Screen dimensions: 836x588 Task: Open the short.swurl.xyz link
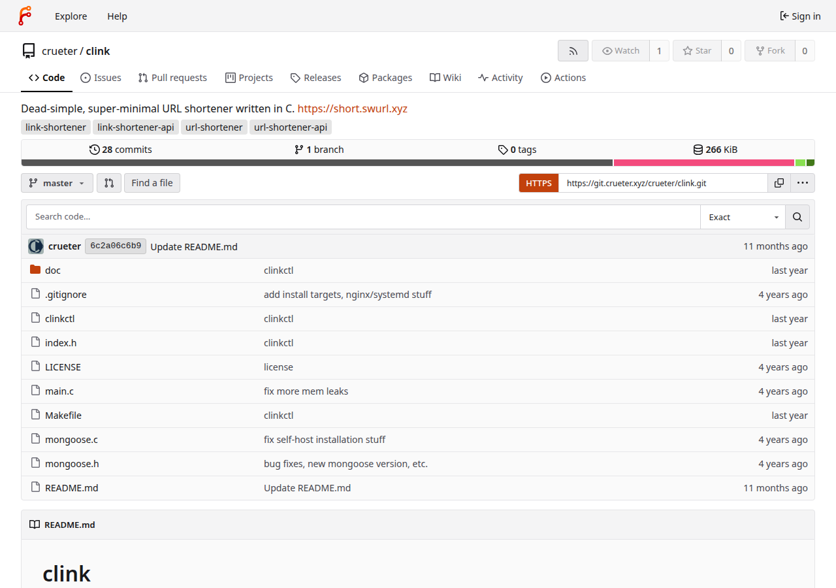tap(353, 108)
